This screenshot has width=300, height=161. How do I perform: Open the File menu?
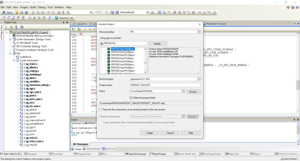click(3, 7)
